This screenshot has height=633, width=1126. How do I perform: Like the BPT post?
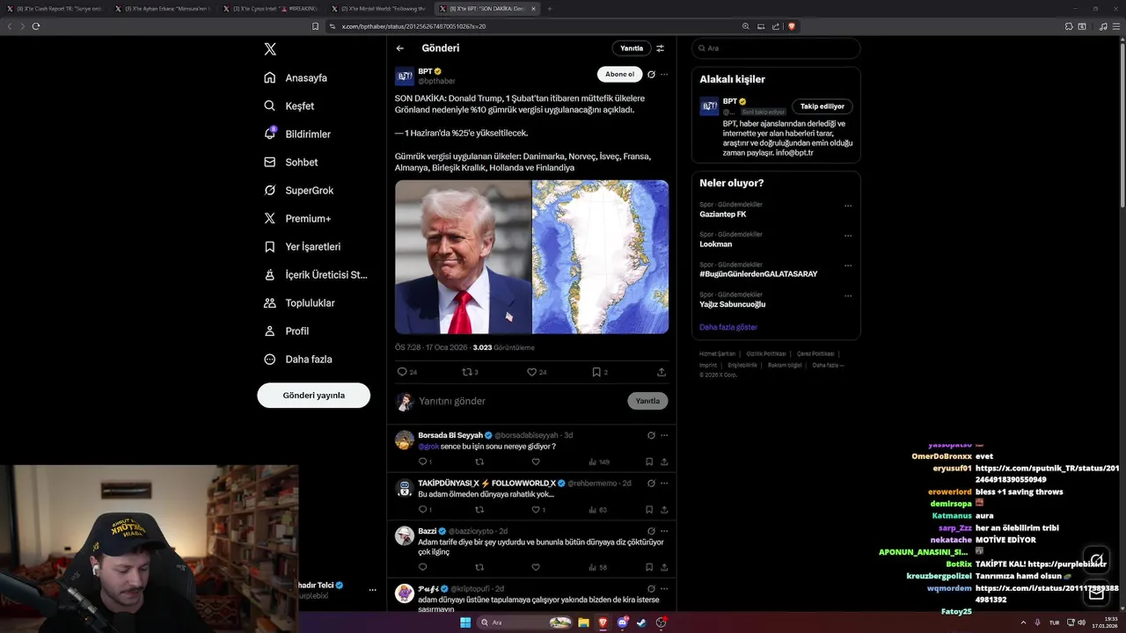pos(537,372)
